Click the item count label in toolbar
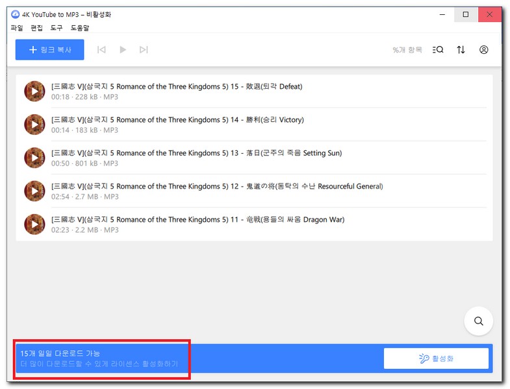Viewport: 510px width, 389px height. pos(407,50)
